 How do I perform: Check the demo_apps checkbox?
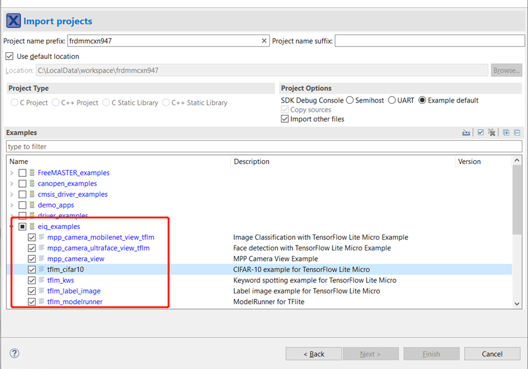[22, 205]
